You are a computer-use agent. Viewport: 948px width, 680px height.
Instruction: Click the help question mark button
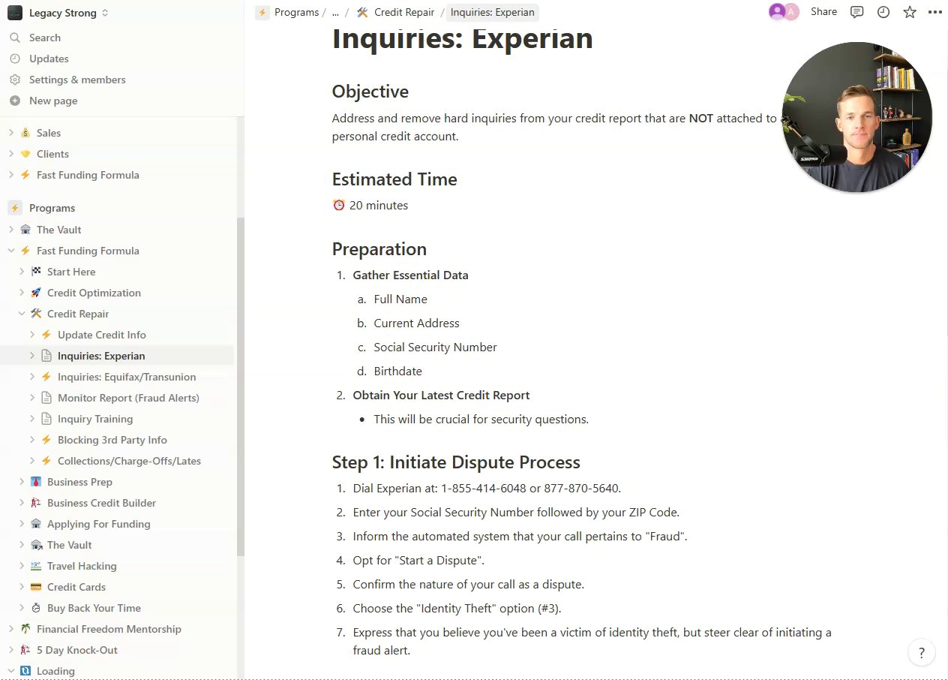pyautogui.click(x=922, y=653)
